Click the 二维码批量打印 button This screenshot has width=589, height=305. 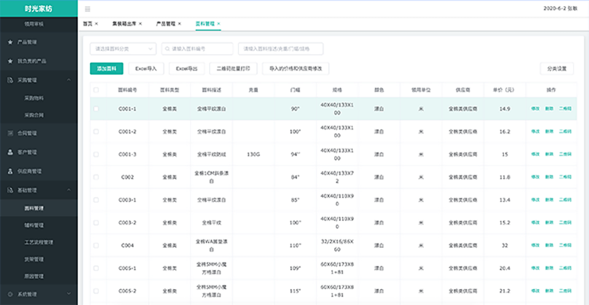point(233,68)
